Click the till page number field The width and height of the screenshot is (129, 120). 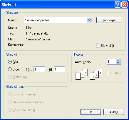59,69
